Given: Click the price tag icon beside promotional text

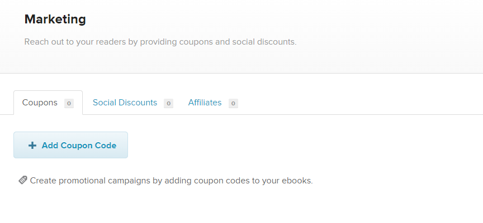Looking at the screenshot, I should (x=23, y=180).
